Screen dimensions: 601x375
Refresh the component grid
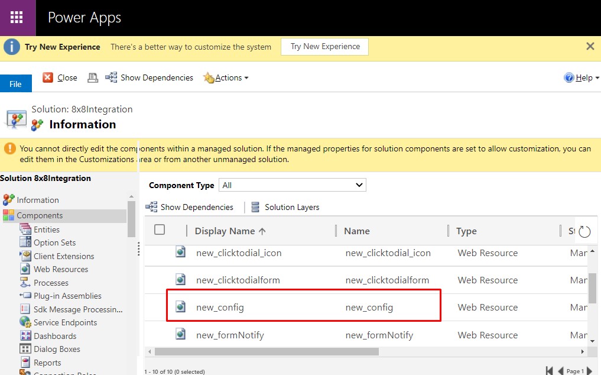coord(584,231)
